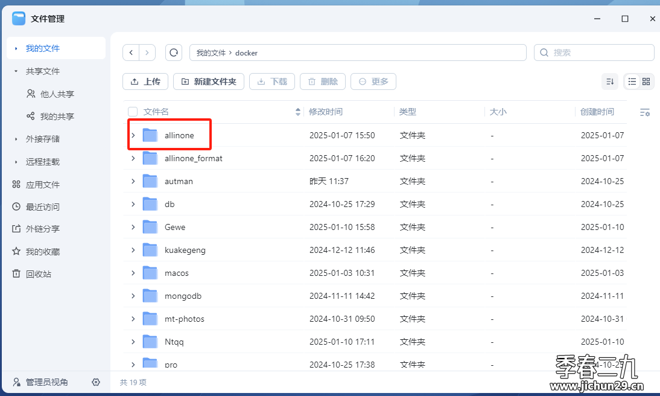Open column settings icon in header
Viewport: 660px width, 396px height.
tap(644, 112)
